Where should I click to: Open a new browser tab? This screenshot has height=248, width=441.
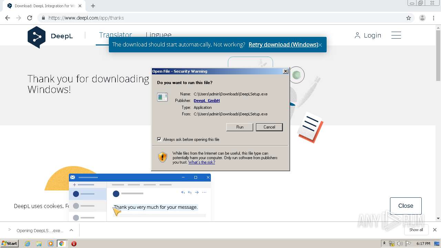tap(93, 6)
